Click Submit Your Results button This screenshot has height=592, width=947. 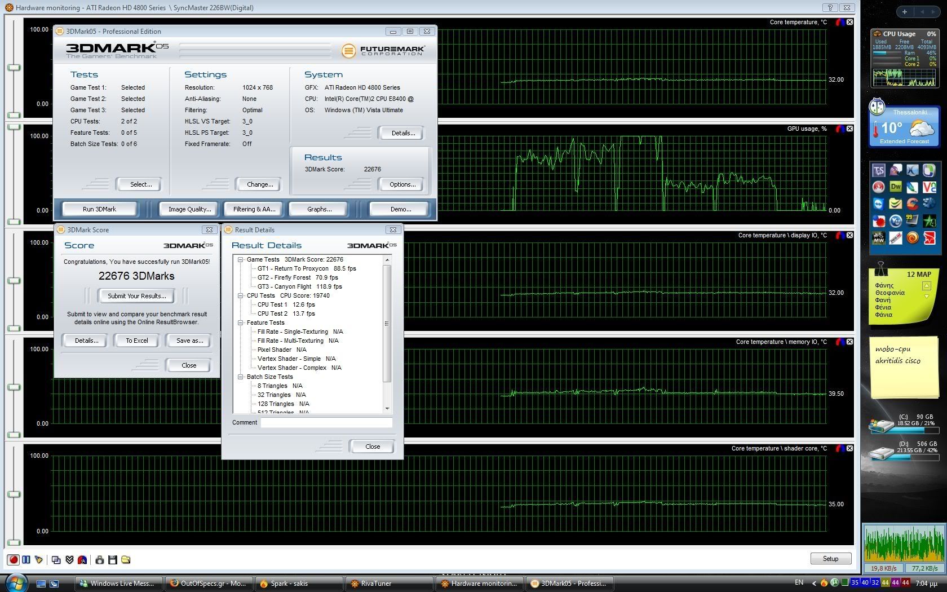pos(137,296)
